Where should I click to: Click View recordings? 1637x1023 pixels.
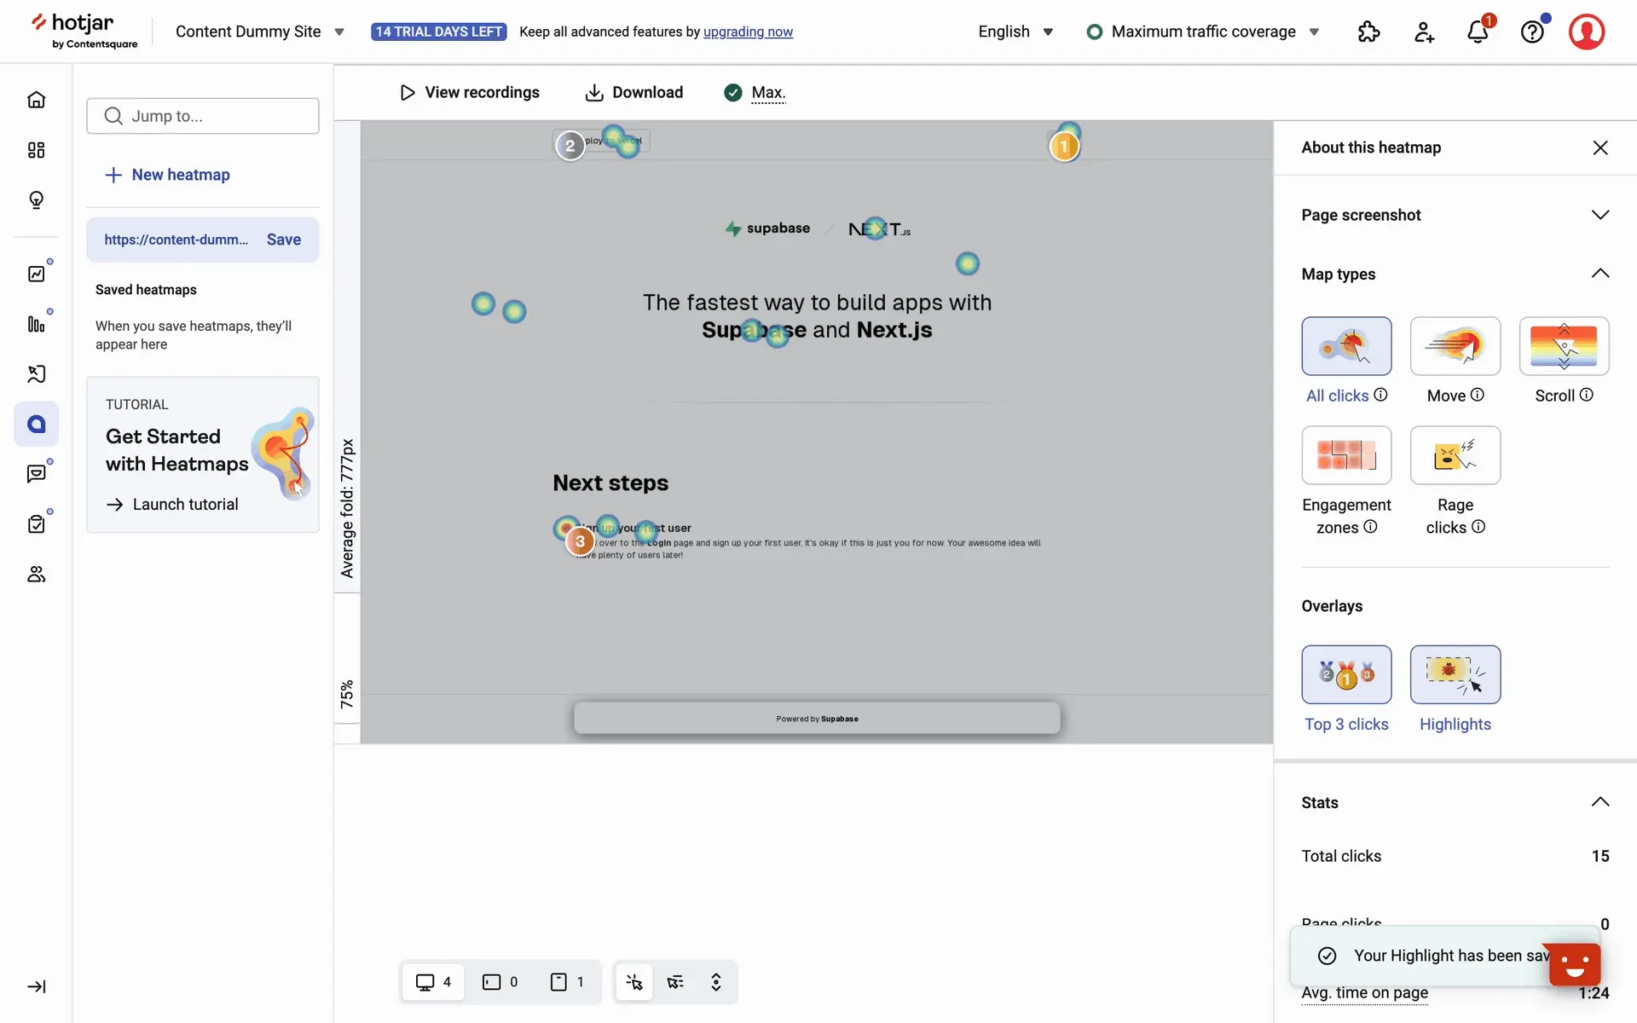pyautogui.click(x=469, y=92)
